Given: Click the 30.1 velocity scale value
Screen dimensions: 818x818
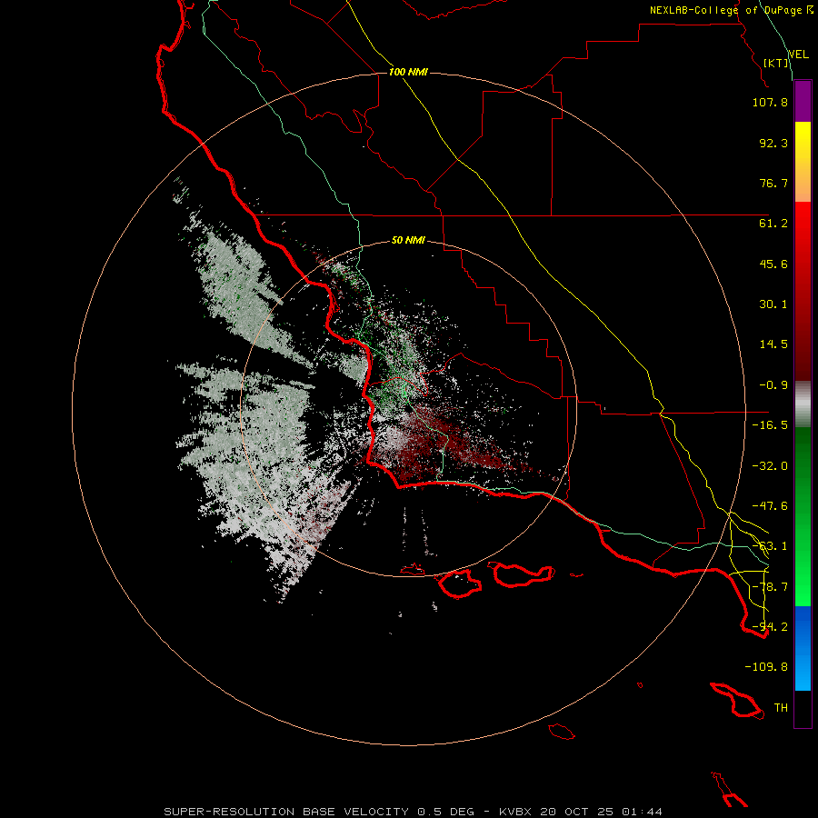Looking at the screenshot, I should [x=773, y=304].
